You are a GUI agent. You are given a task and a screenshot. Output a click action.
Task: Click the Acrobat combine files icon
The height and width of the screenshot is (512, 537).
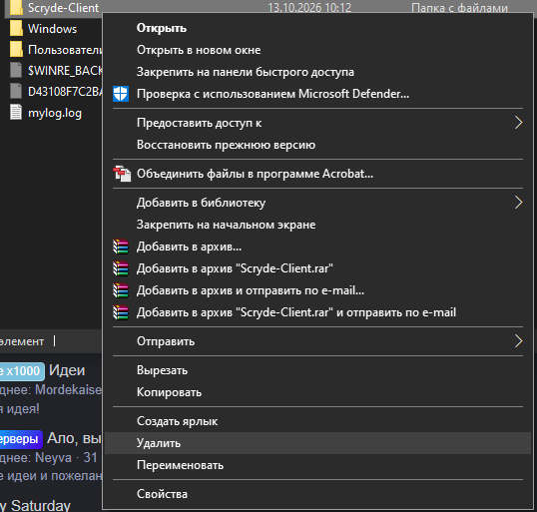pyautogui.click(x=122, y=174)
